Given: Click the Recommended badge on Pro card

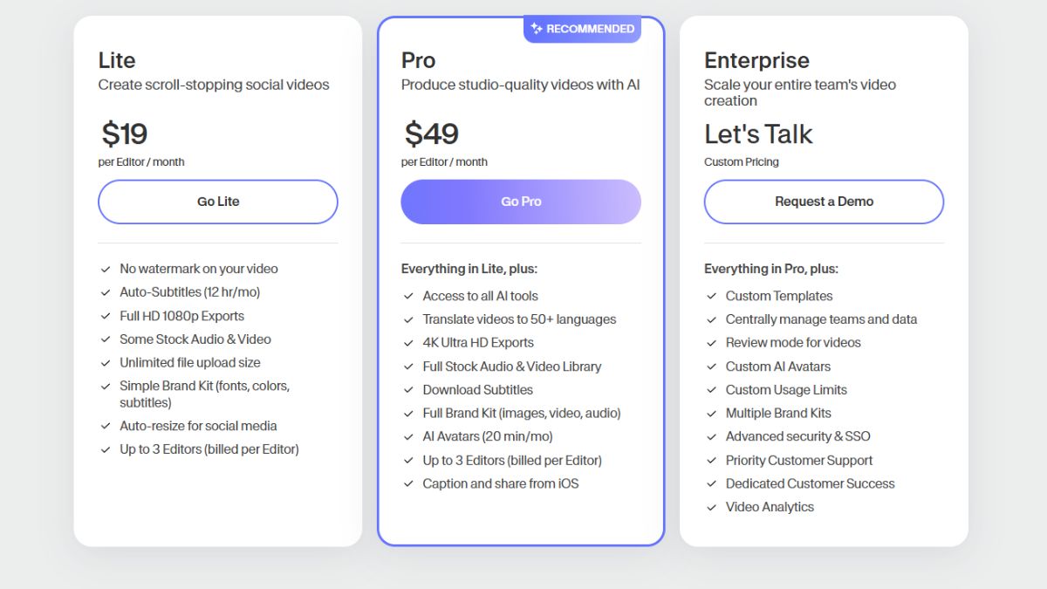Looking at the screenshot, I should coord(582,29).
